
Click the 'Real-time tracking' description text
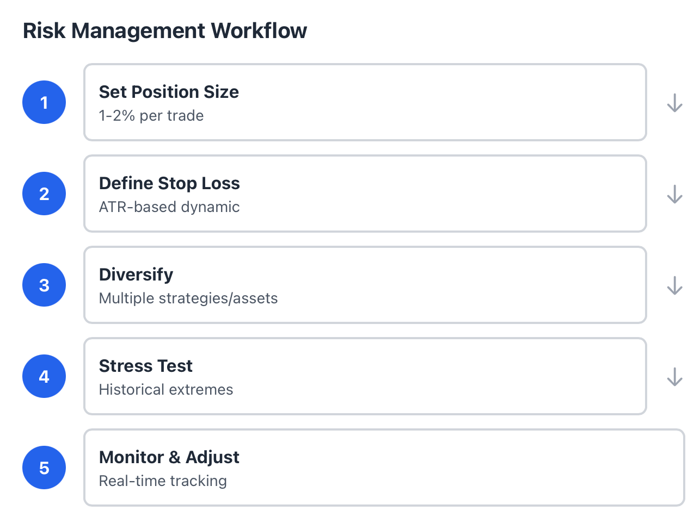[x=163, y=481]
